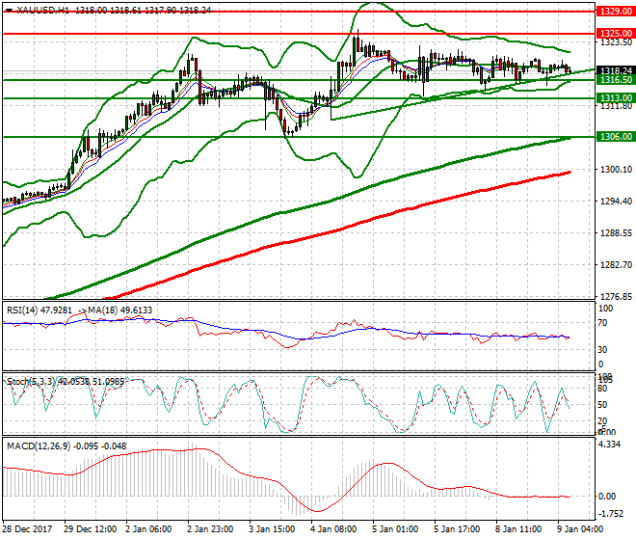Screen dimensions: 636x540
Task: Select the 1325.00 red level label
Action: point(615,33)
